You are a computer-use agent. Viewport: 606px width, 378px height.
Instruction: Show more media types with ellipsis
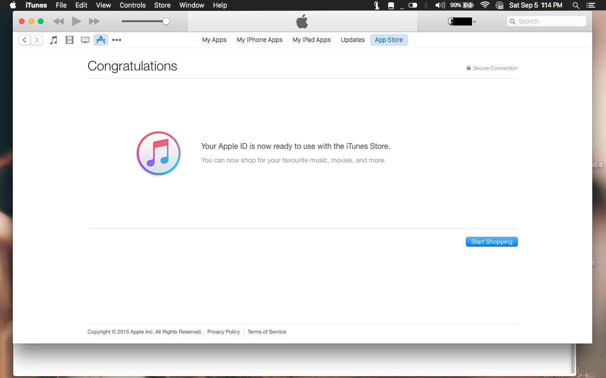point(117,40)
